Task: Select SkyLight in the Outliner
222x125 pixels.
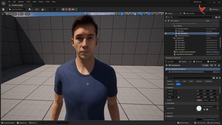Action: [180, 31]
